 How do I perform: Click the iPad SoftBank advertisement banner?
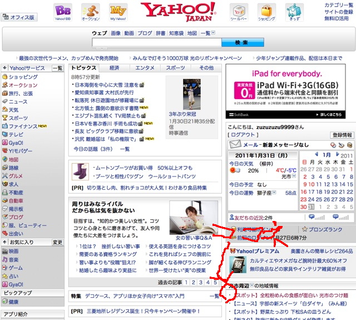(x=285, y=91)
